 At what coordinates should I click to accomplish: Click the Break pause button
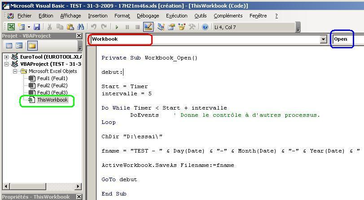coord(127,27)
